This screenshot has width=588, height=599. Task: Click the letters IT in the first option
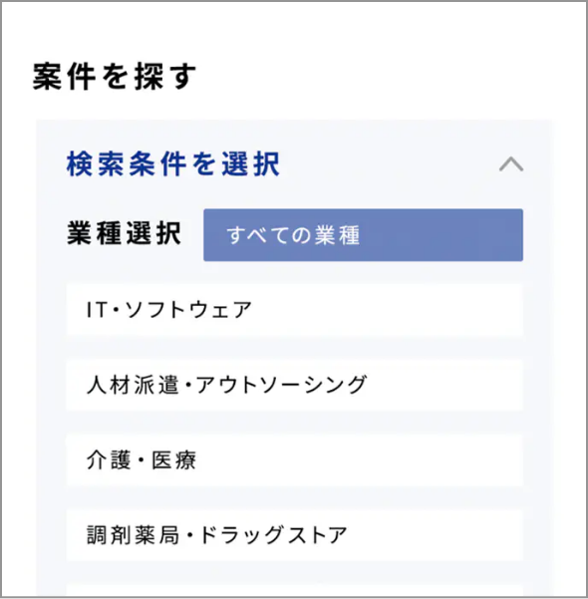click(97, 309)
